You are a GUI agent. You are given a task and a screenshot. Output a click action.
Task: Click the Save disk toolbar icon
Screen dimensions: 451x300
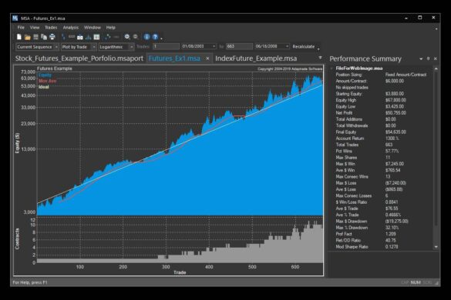click(x=35, y=37)
